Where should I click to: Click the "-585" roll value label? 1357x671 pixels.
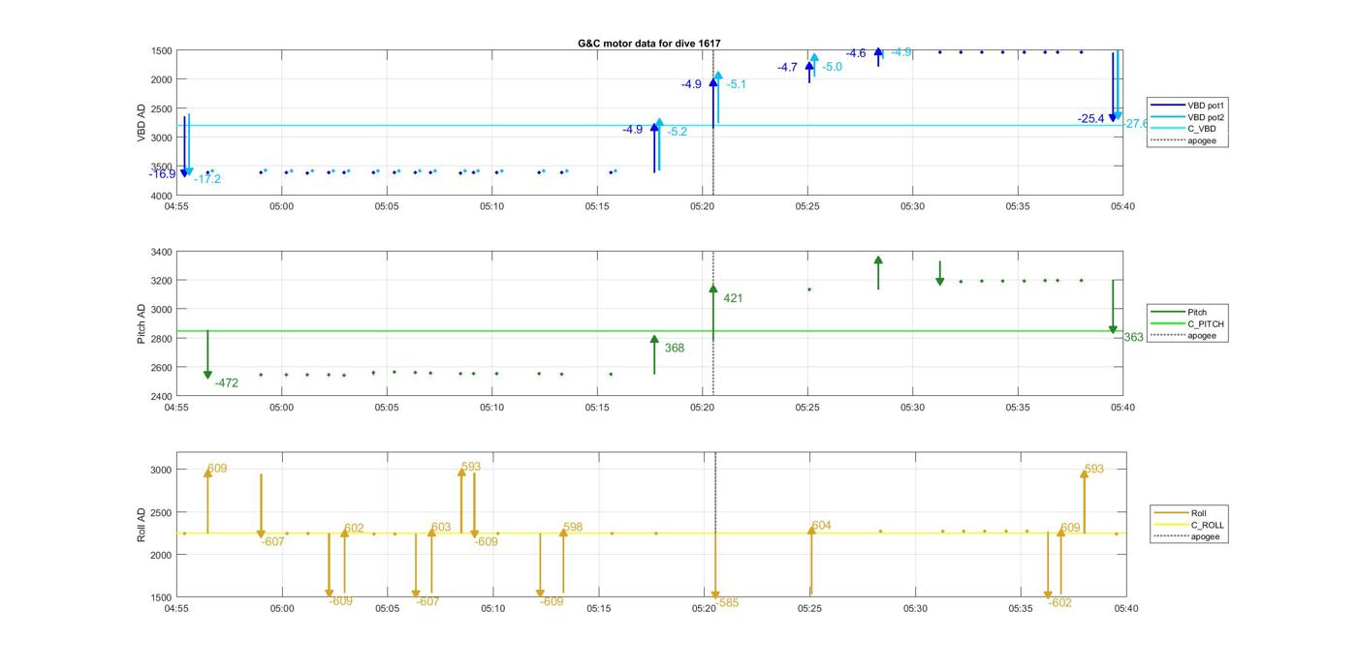[726, 603]
